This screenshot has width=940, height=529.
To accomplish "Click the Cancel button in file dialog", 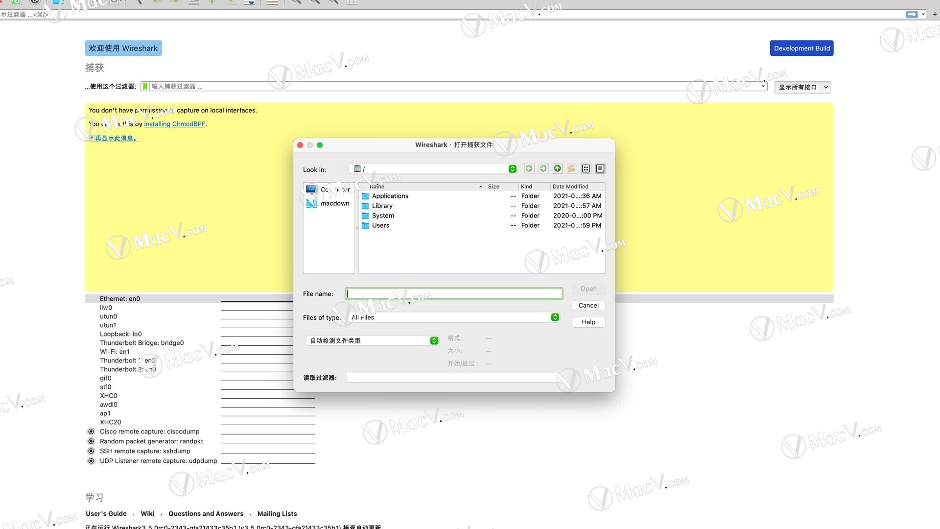I will pyautogui.click(x=587, y=305).
